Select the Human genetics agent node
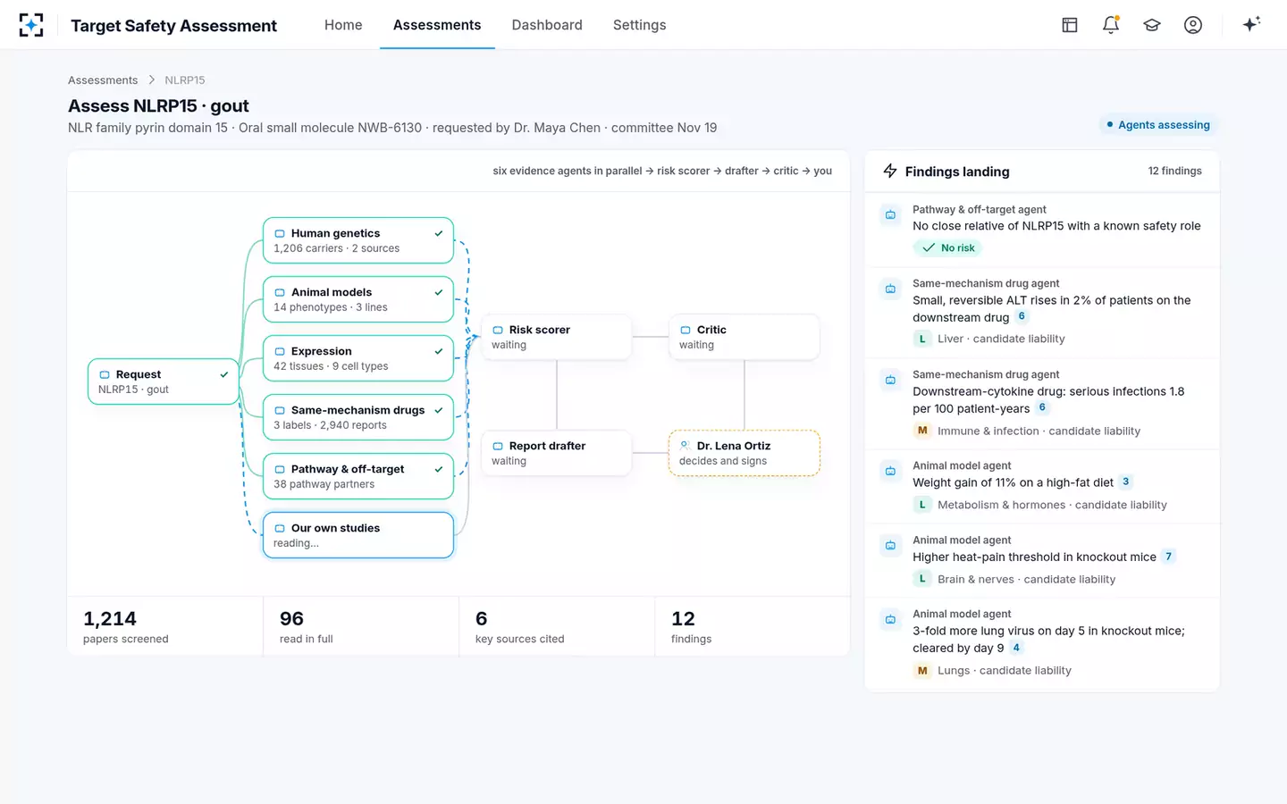Image resolution: width=1287 pixels, height=804 pixels. 358,240
